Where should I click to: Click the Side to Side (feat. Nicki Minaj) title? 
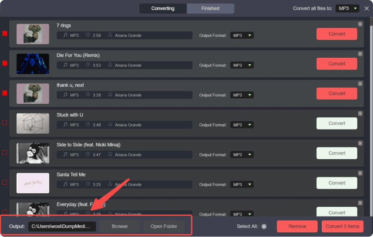[89, 145]
